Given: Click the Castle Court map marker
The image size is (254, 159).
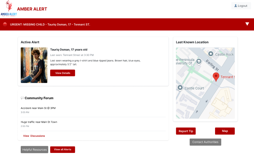Looking at the screenshot, I should (x=180, y=88).
